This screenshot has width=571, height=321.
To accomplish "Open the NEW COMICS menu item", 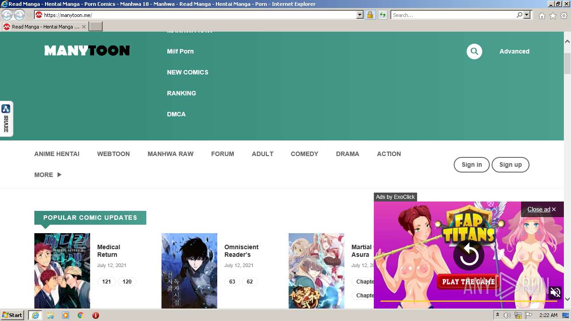I will [x=187, y=72].
